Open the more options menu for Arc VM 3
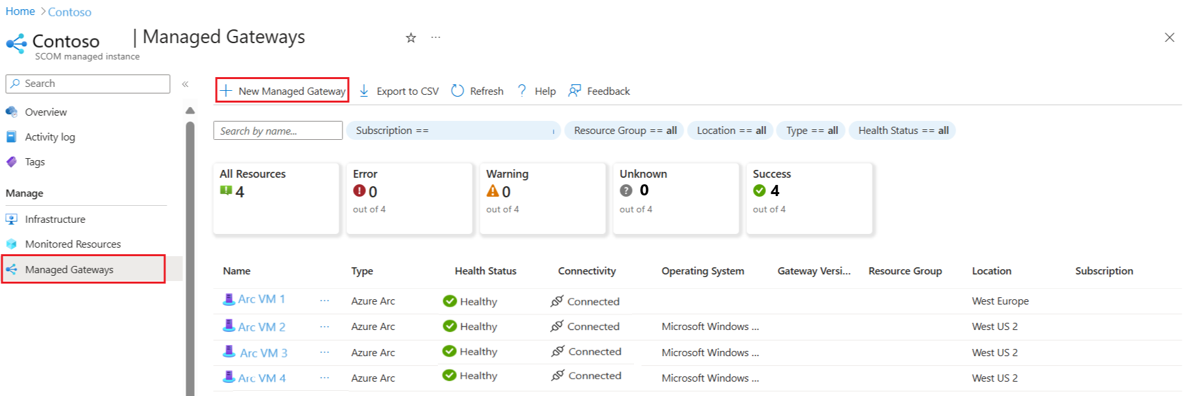 [x=324, y=352]
